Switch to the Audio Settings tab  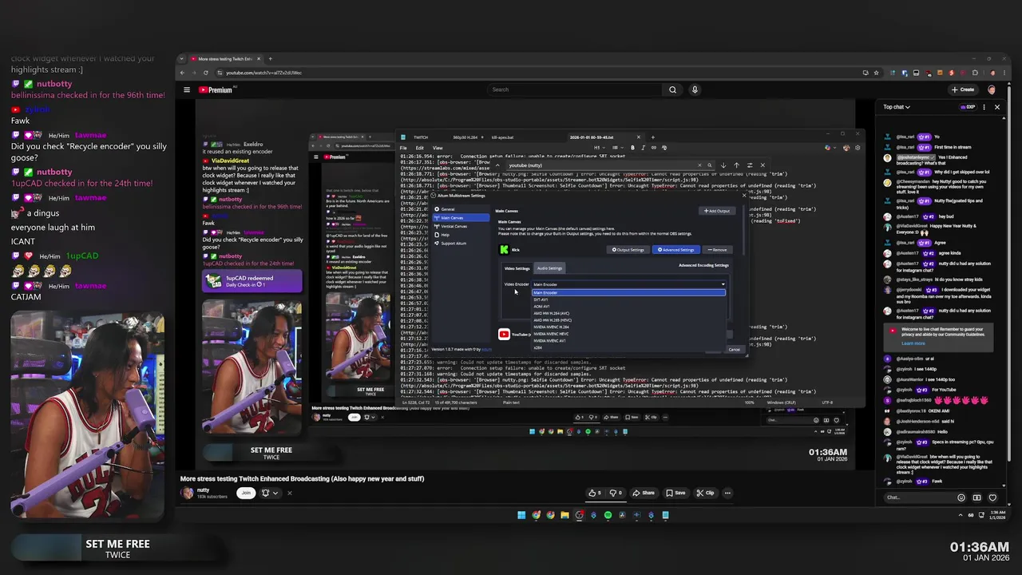[x=550, y=268]
